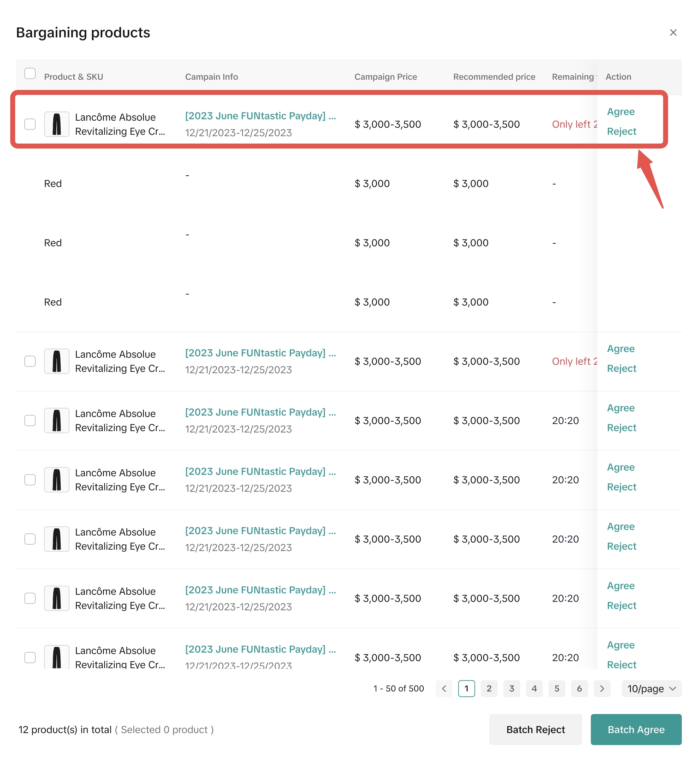The width and height of the screenshot is (697, 762).
Task: Go to page 6
Action: click(579, 688)
